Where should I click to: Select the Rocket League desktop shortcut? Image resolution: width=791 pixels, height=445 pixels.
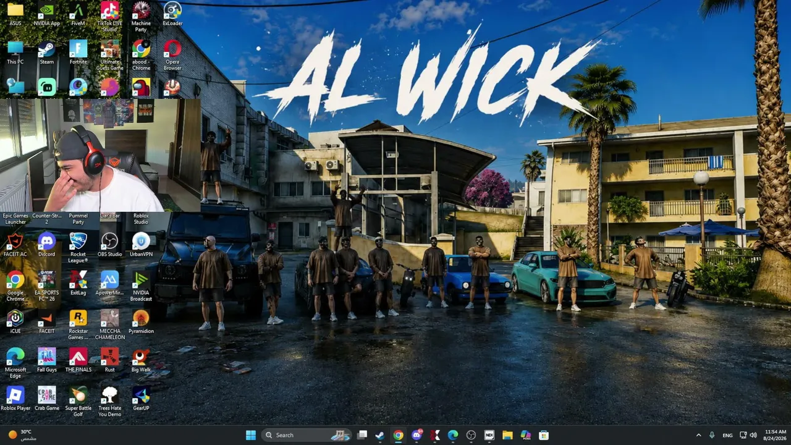pyautogui.click(x=78, y=248)
